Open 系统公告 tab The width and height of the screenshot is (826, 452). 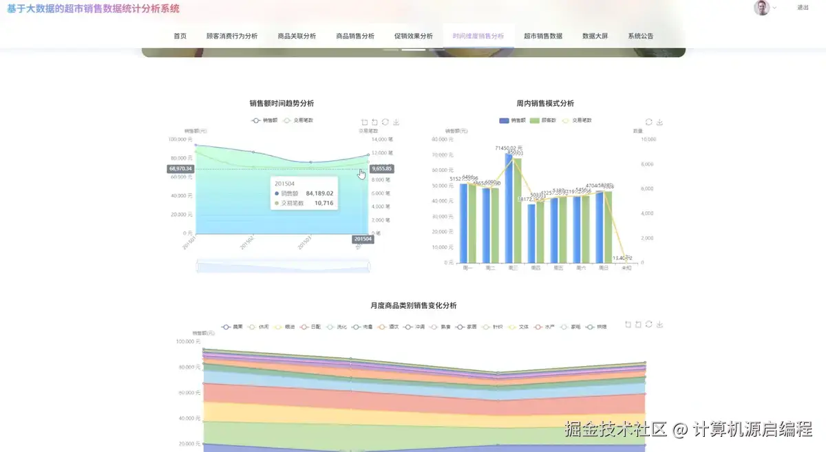coord(640,36)
